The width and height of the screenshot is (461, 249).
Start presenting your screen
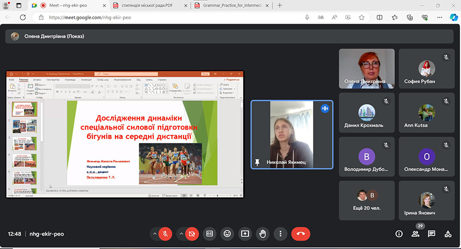[x=245, y=234]
